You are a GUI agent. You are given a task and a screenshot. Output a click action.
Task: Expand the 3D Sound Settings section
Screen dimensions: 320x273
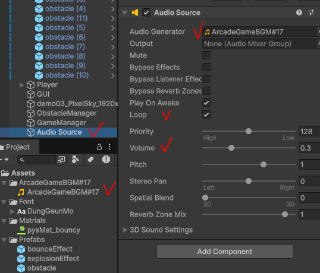125,230
